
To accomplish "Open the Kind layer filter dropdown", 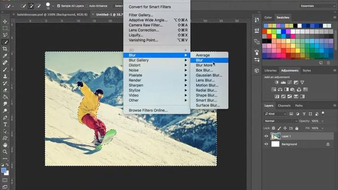I will click(x=275, y=114).
